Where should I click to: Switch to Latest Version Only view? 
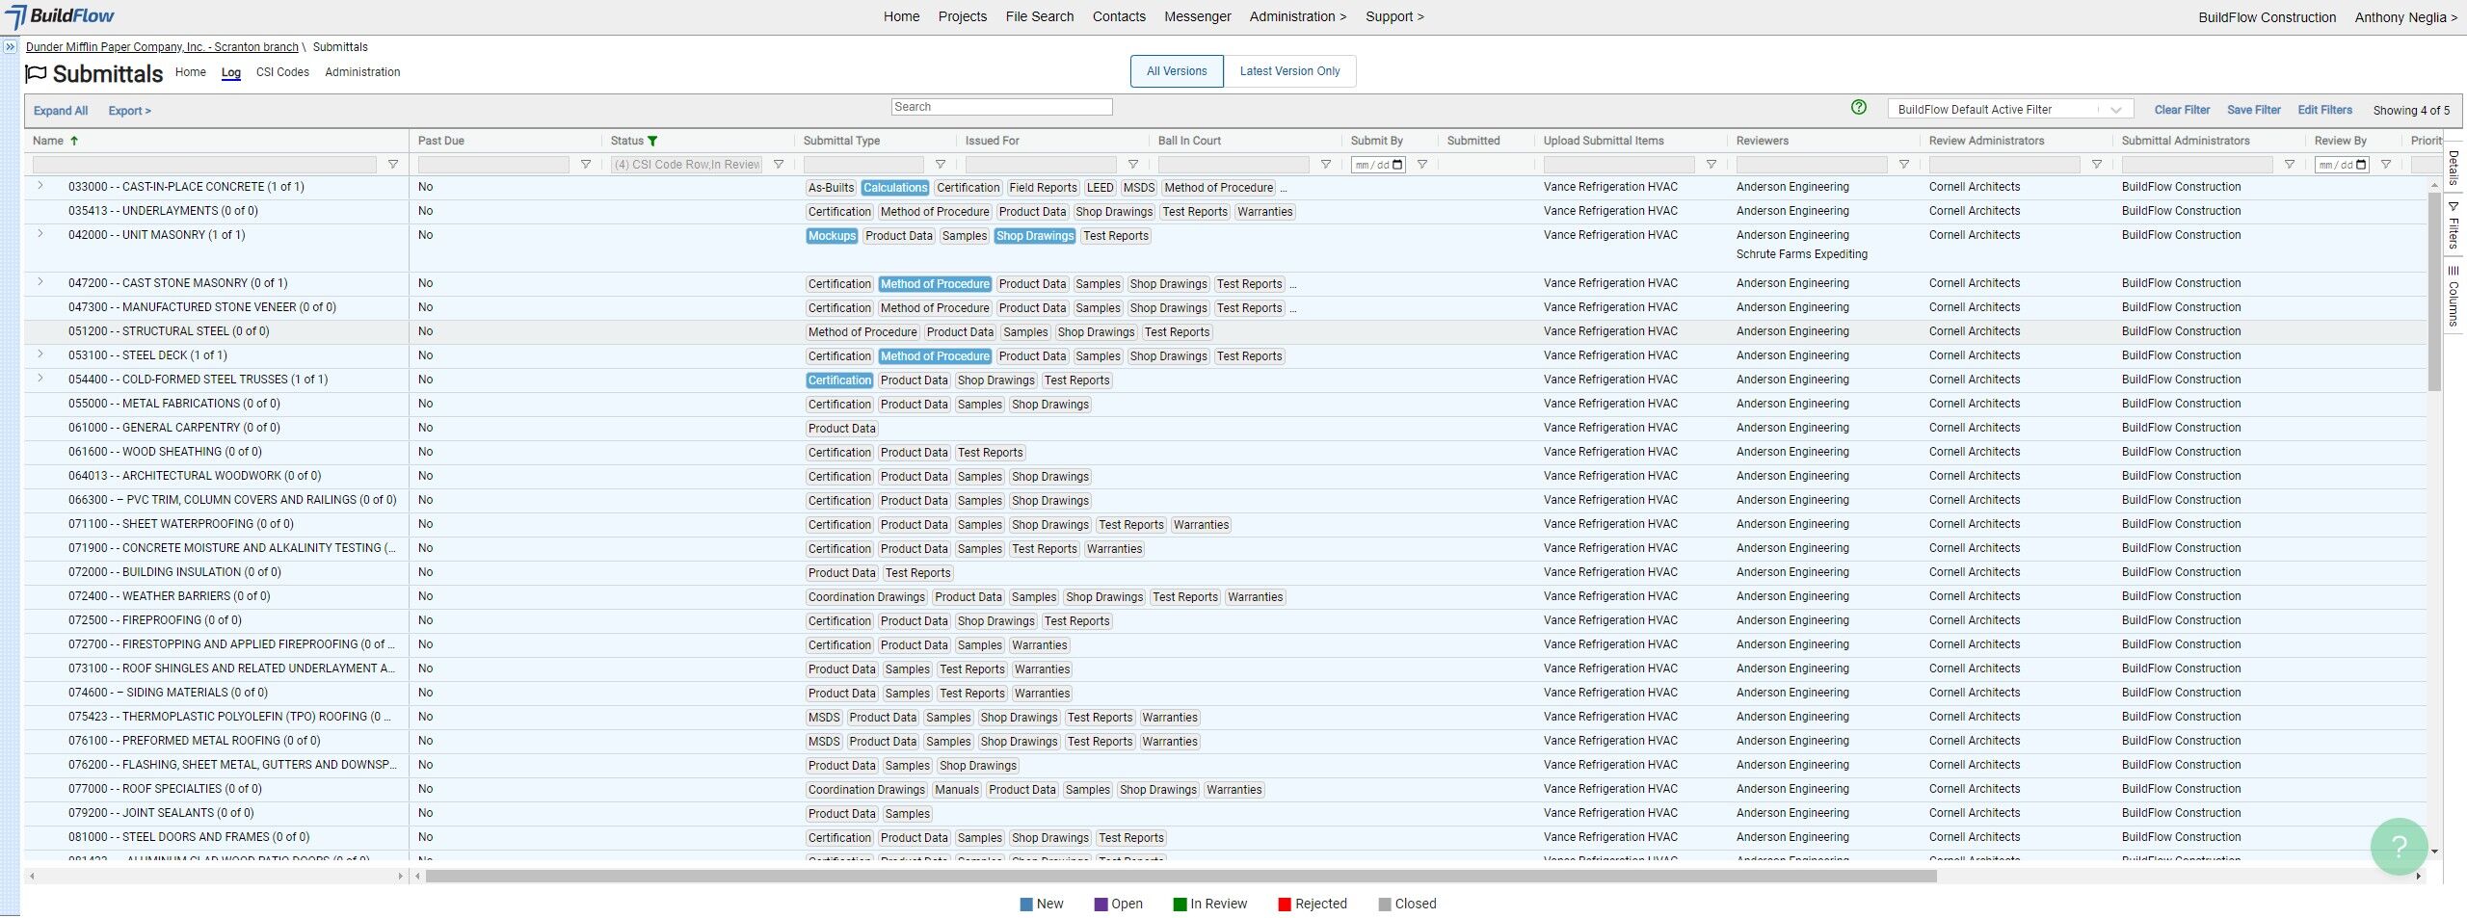tap(1289, 71)
